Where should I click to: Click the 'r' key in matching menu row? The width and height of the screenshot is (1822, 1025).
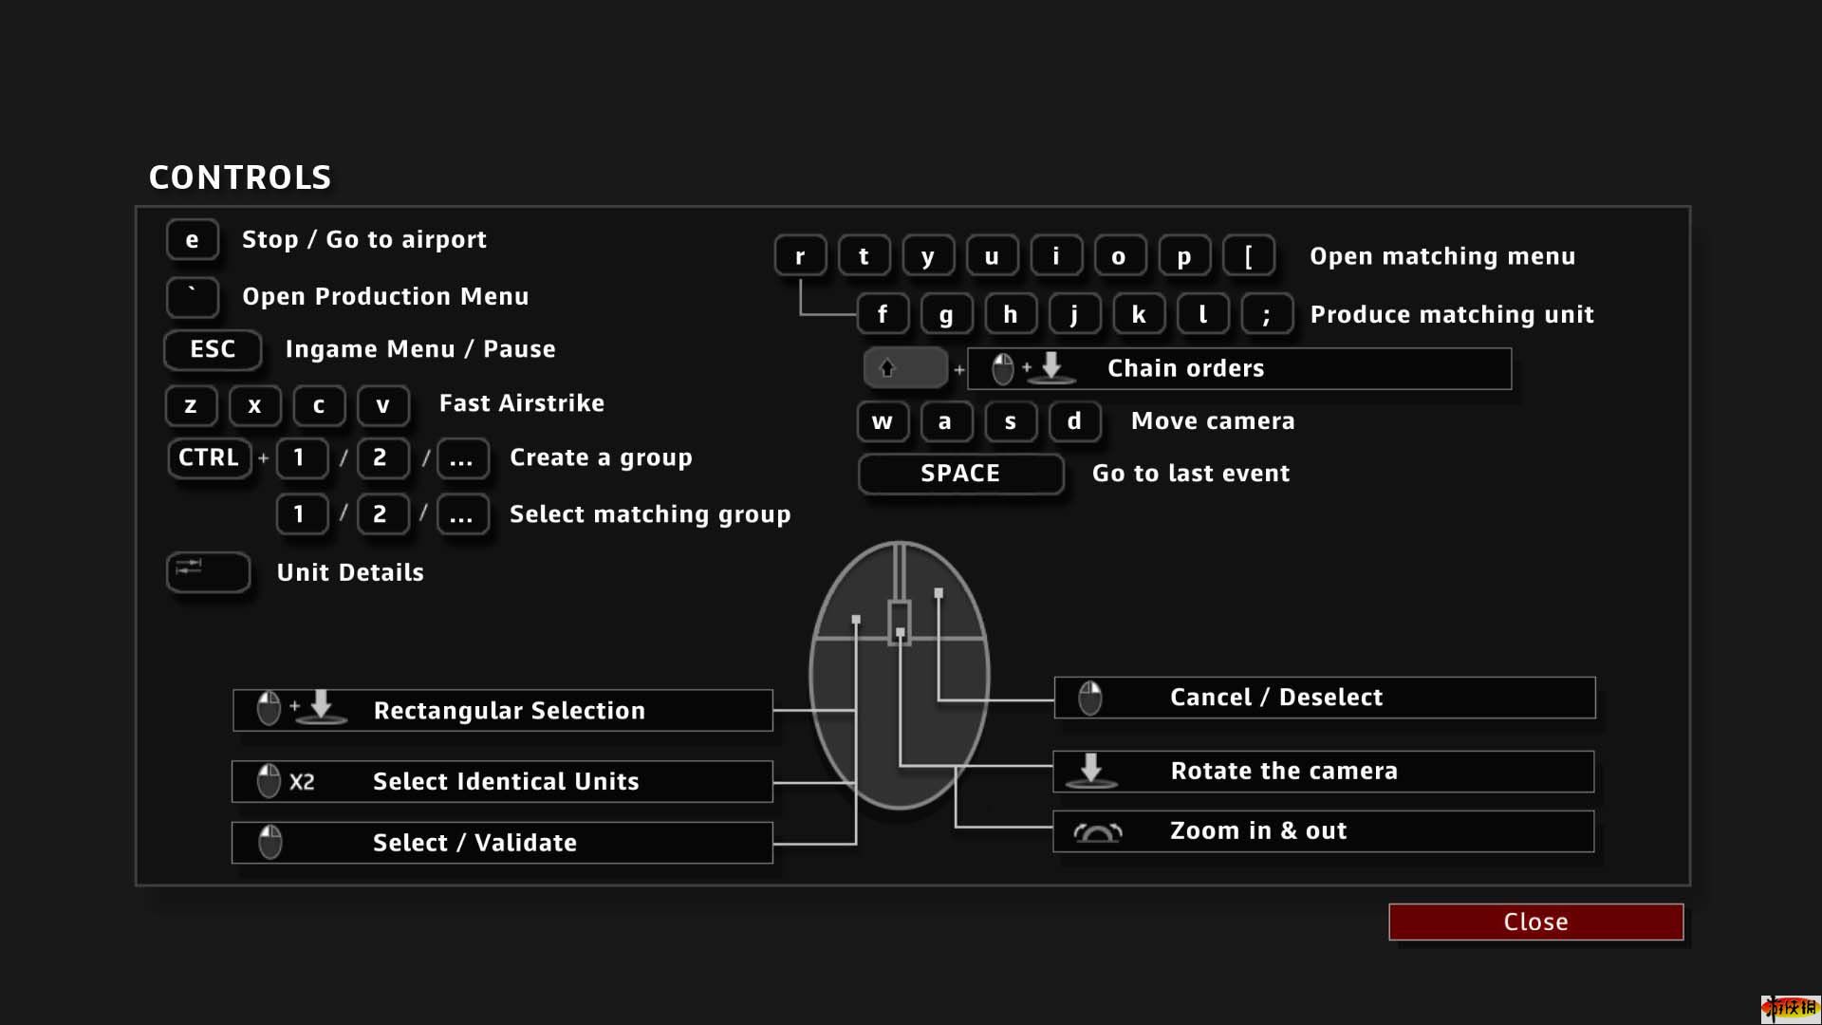click(800, 256)
